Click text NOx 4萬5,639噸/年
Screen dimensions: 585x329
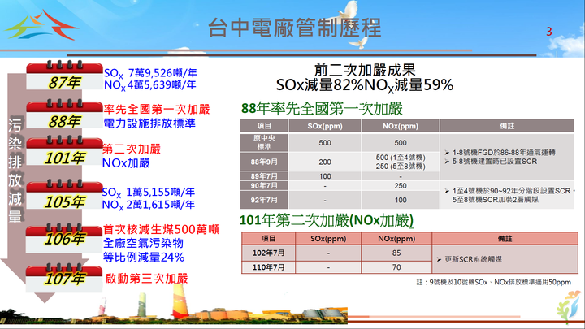click(x=150, y=85)
